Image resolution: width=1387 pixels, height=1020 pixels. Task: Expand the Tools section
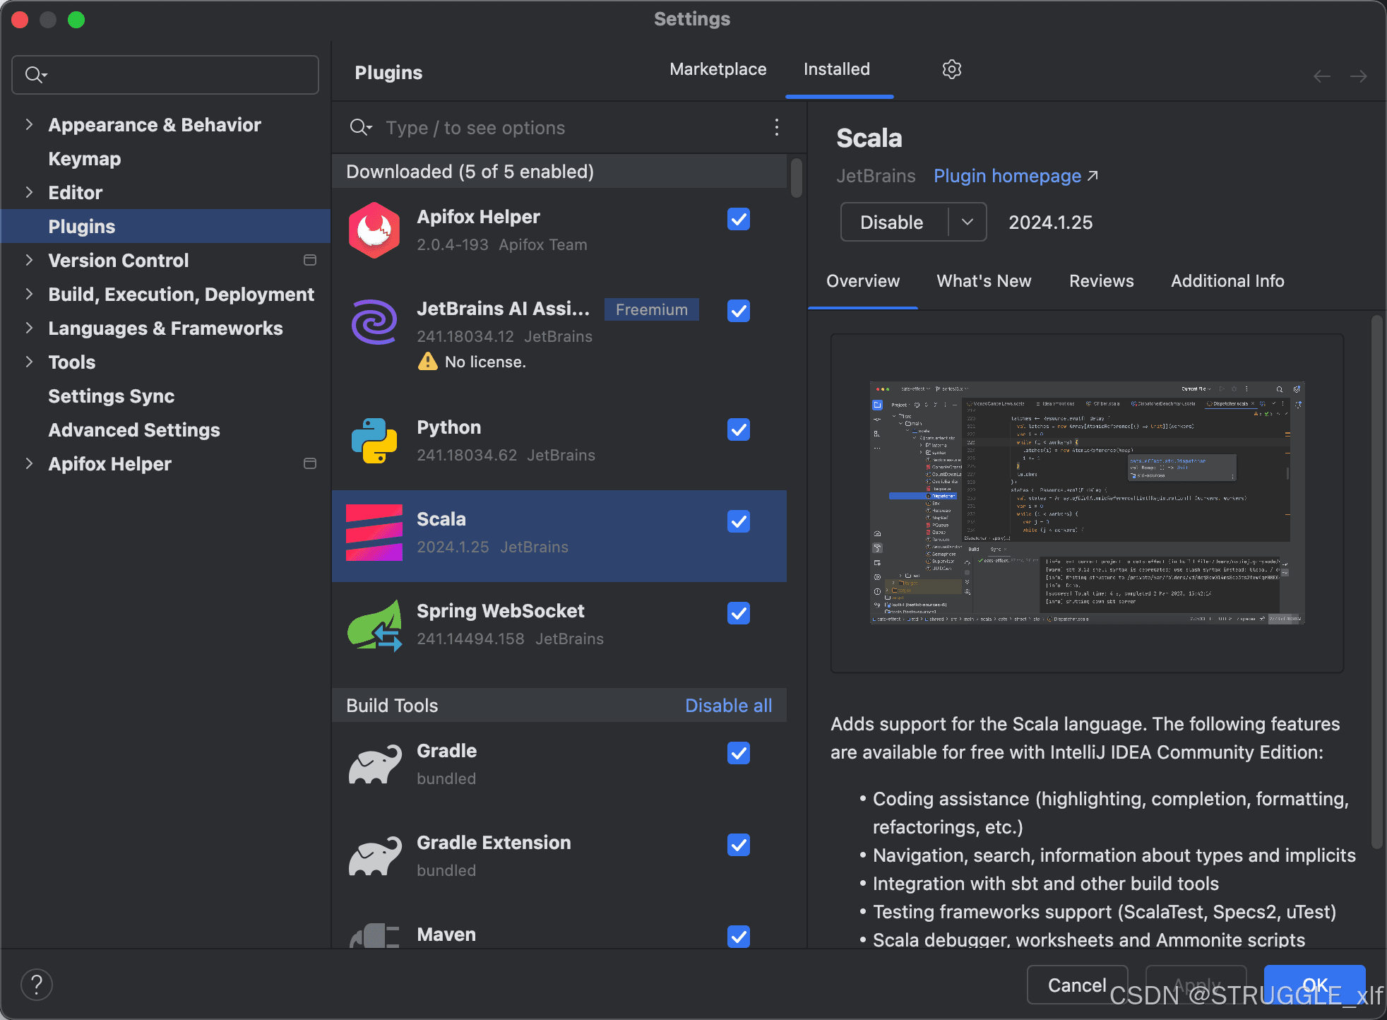pyautogui.click(x=29, y=362)
